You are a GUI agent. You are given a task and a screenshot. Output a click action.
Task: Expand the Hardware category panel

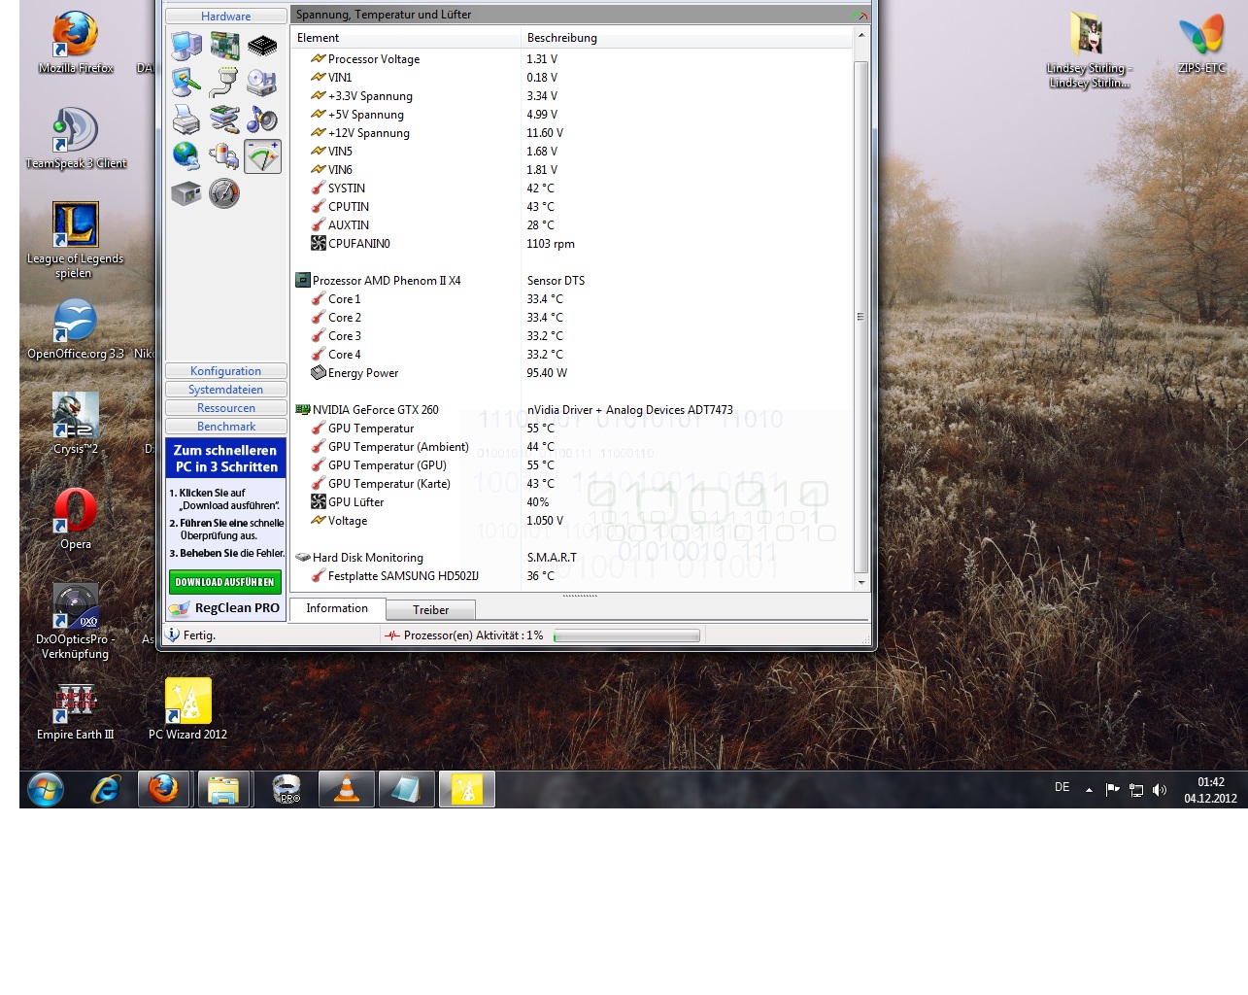(226, 17)
